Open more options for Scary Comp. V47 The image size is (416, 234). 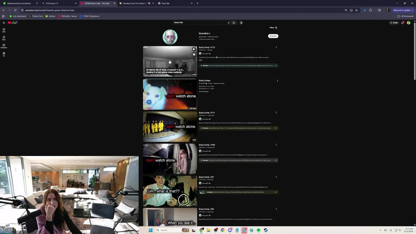pyautogui.click(x=276, y=177)
